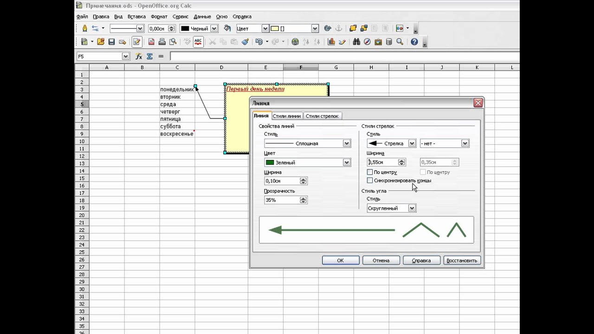The height and width of the screenshot is (334, 594).
Task: Click the Восстановить button
Action: [x=462, y=260]
